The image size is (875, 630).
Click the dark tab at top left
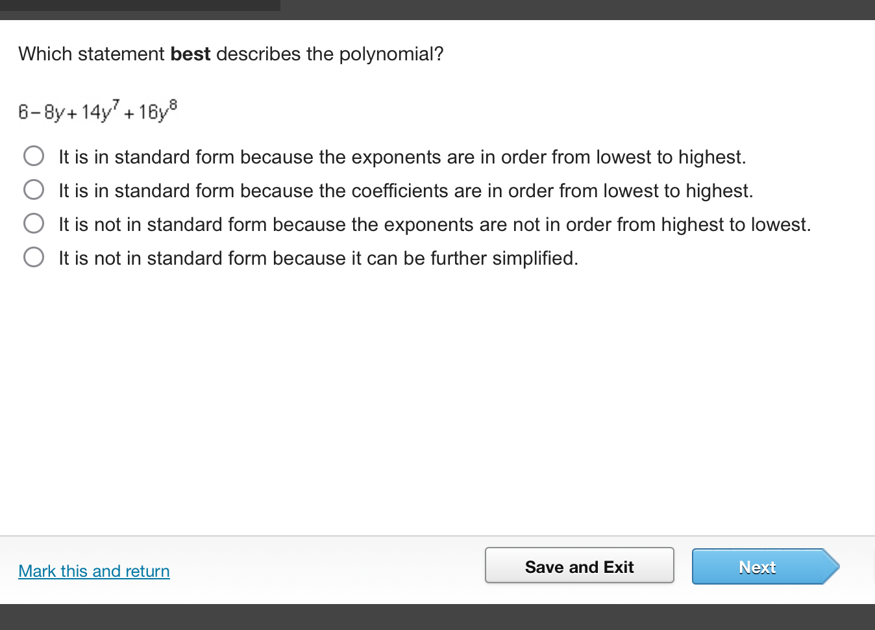coord(140,6)
